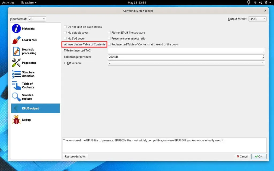Open the Debug bug icon
This screenshot has width=274, height=171.
[16, 120]
